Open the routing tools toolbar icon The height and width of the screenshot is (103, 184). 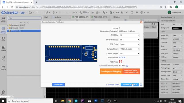click(x=104, y=13)
